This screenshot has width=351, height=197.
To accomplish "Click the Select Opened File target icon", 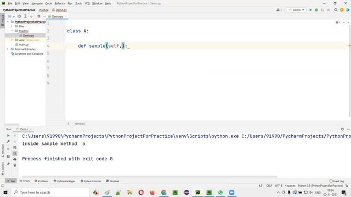I will [20, 16].
